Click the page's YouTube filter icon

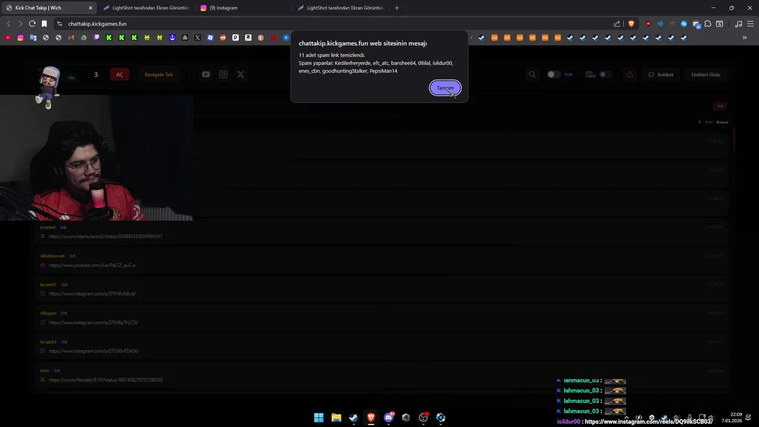click(x=206, y=74)
